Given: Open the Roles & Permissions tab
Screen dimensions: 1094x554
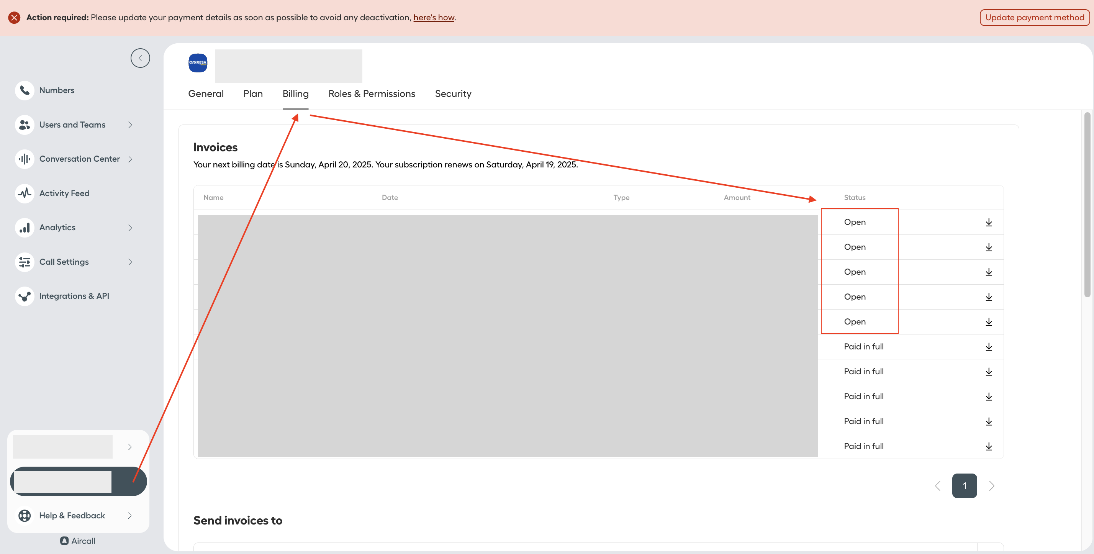Looking at the screenshot, I should coord(372,94).
